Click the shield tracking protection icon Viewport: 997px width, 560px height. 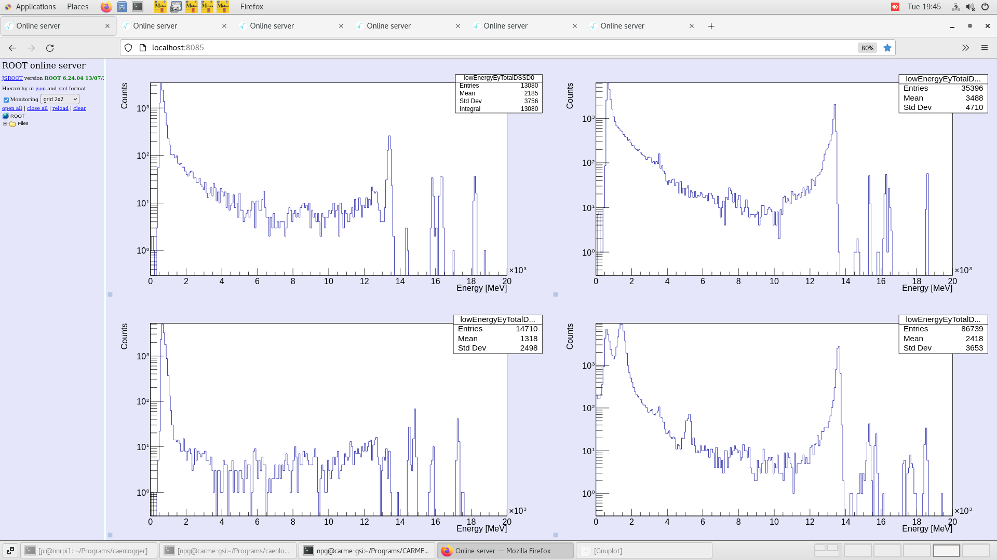pos(128,48)
